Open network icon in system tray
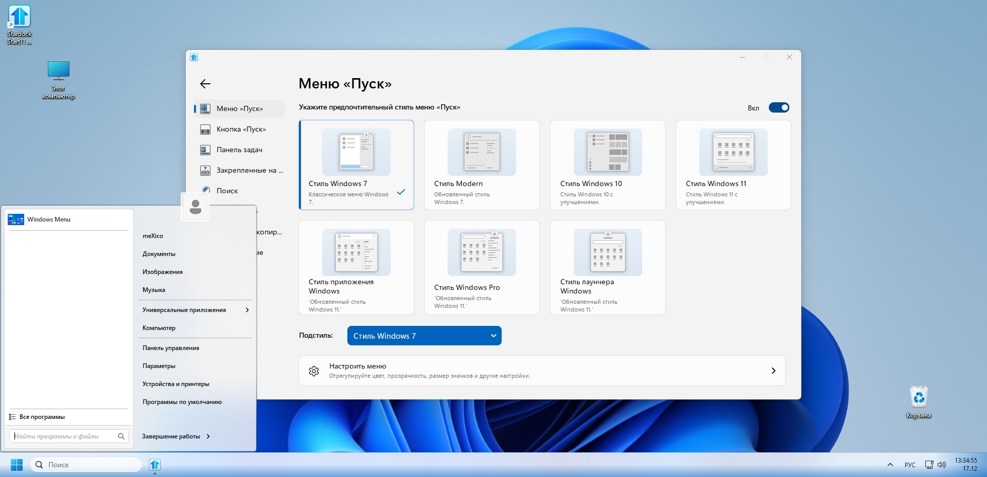 point(929,465)
